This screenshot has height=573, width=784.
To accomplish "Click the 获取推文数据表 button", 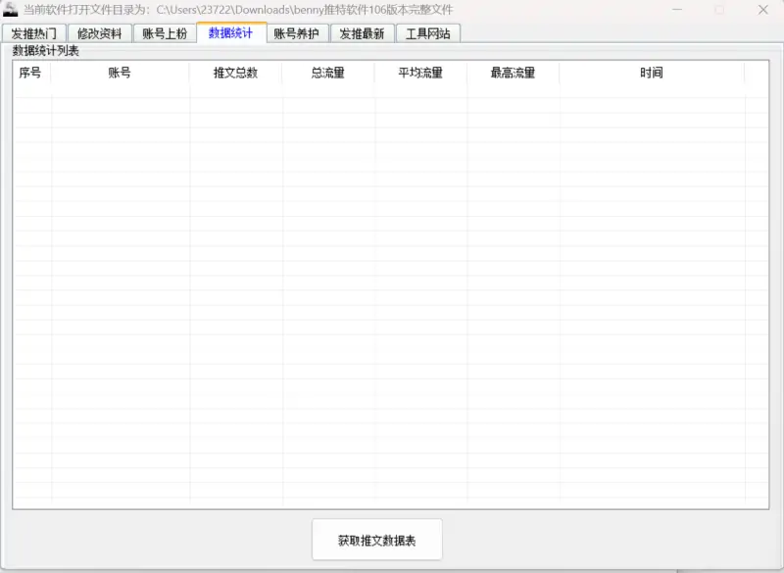I will click(377, 541).
